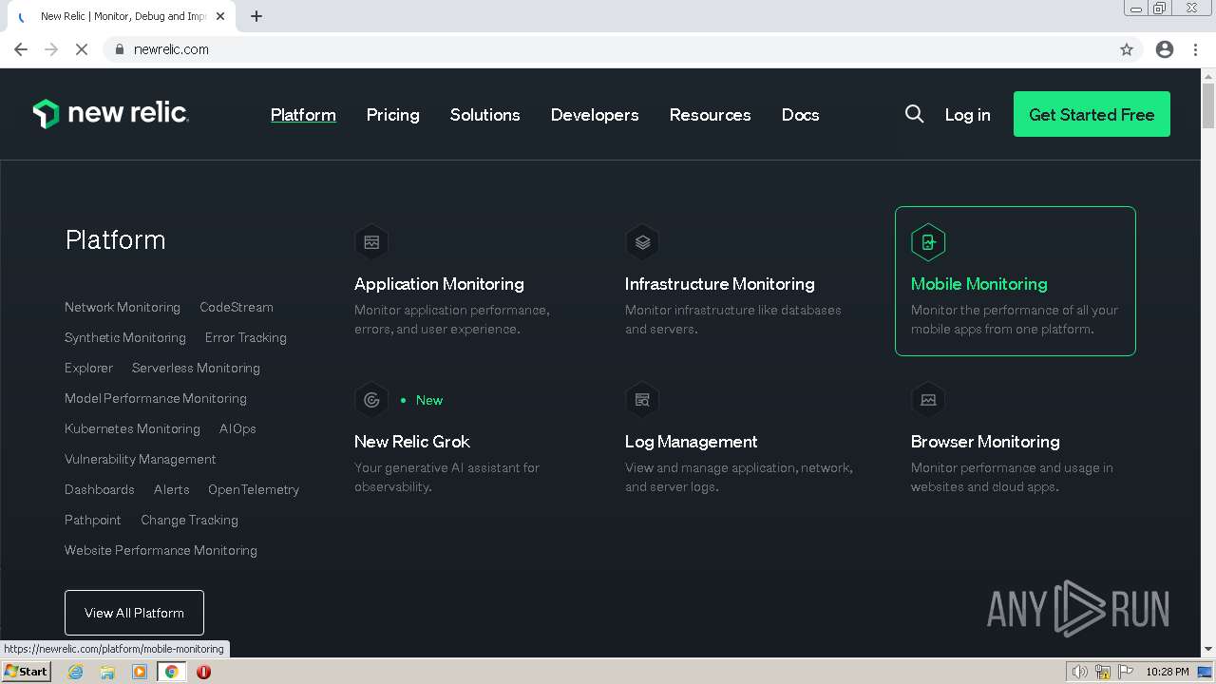
Task: Click the volume speaker tray icon
Action: pos(1080,672)
